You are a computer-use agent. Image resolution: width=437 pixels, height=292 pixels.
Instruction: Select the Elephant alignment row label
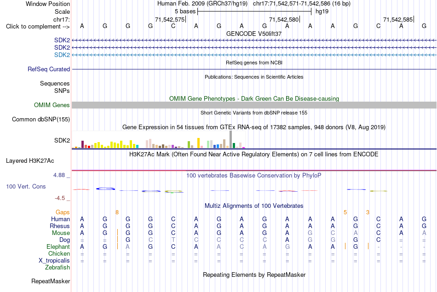click(58, 246)
